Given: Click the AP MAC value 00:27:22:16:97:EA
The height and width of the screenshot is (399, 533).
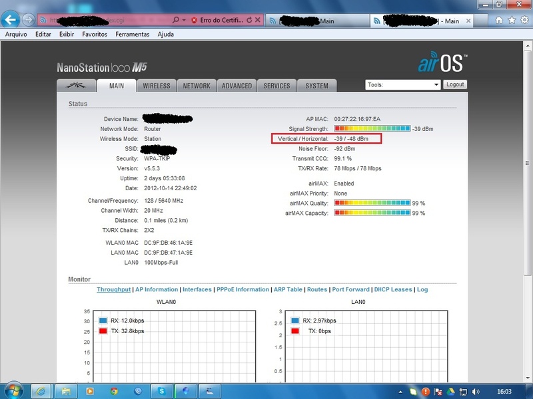Looking at the screenshot, I should point(357,119).
